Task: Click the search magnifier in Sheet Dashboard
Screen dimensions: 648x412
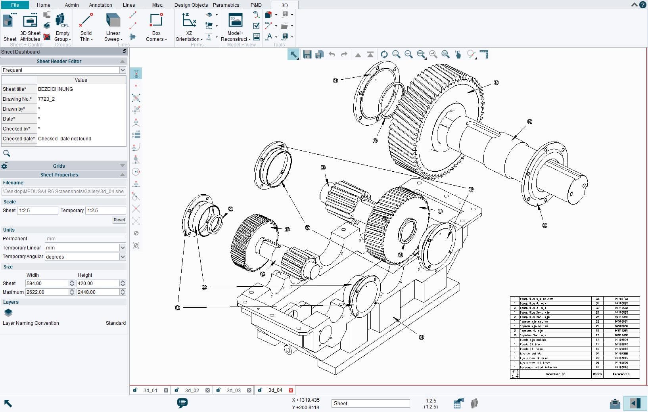Action: [7, 153]
